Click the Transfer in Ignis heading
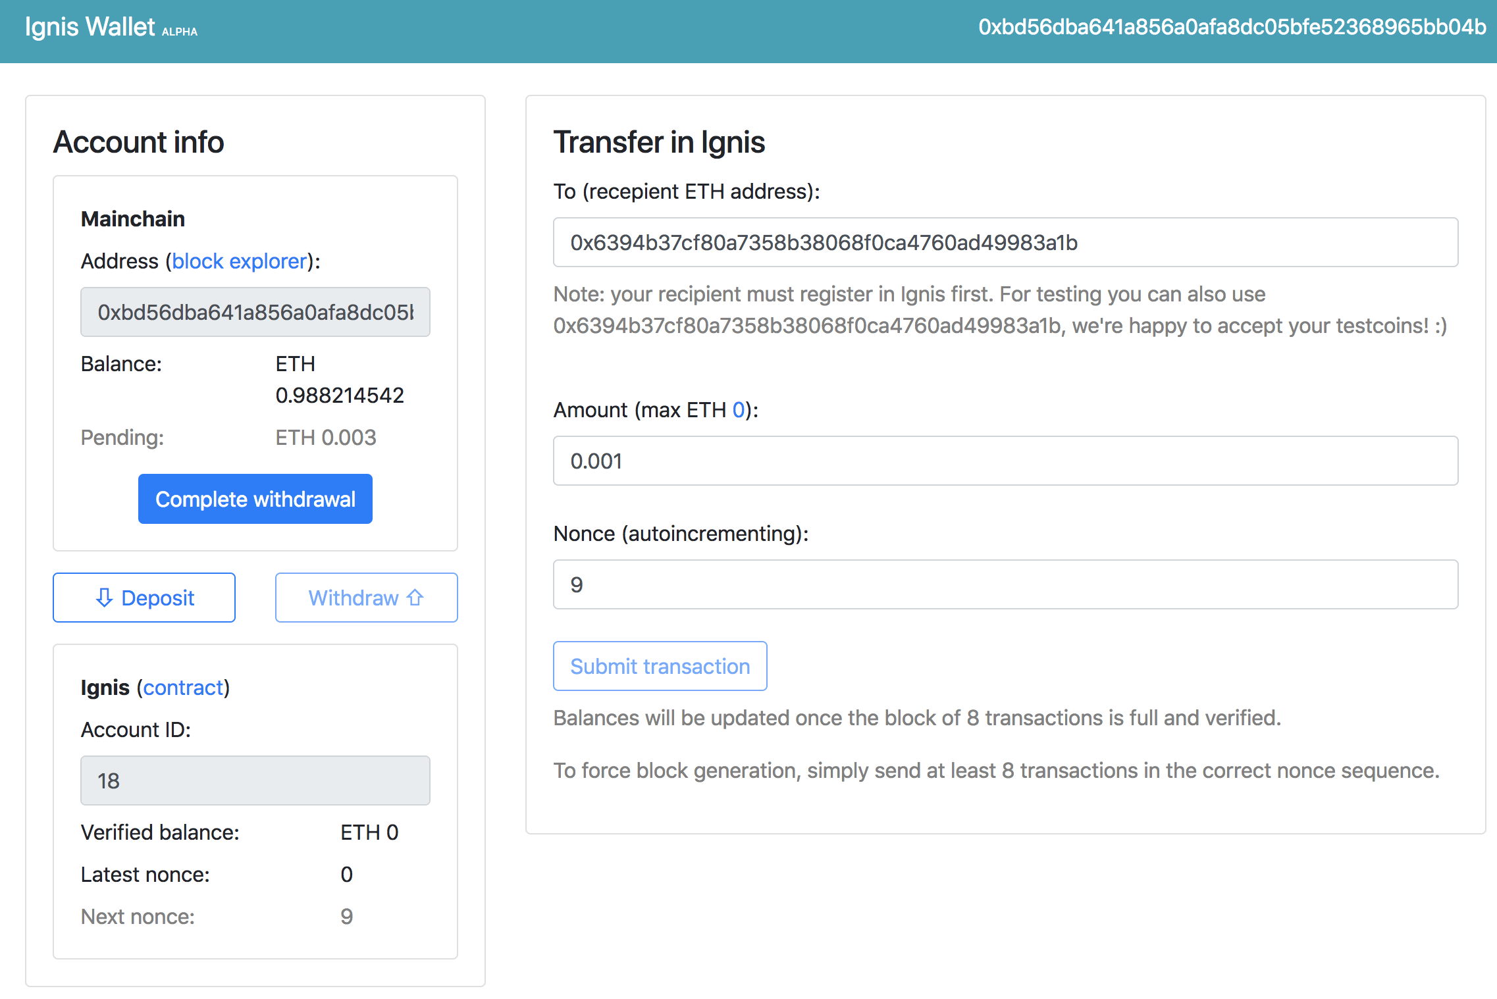 tap(659, 142)
